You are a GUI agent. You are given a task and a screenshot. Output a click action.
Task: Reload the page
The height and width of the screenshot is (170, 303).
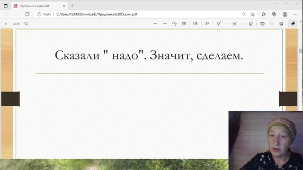click(27, 14)
